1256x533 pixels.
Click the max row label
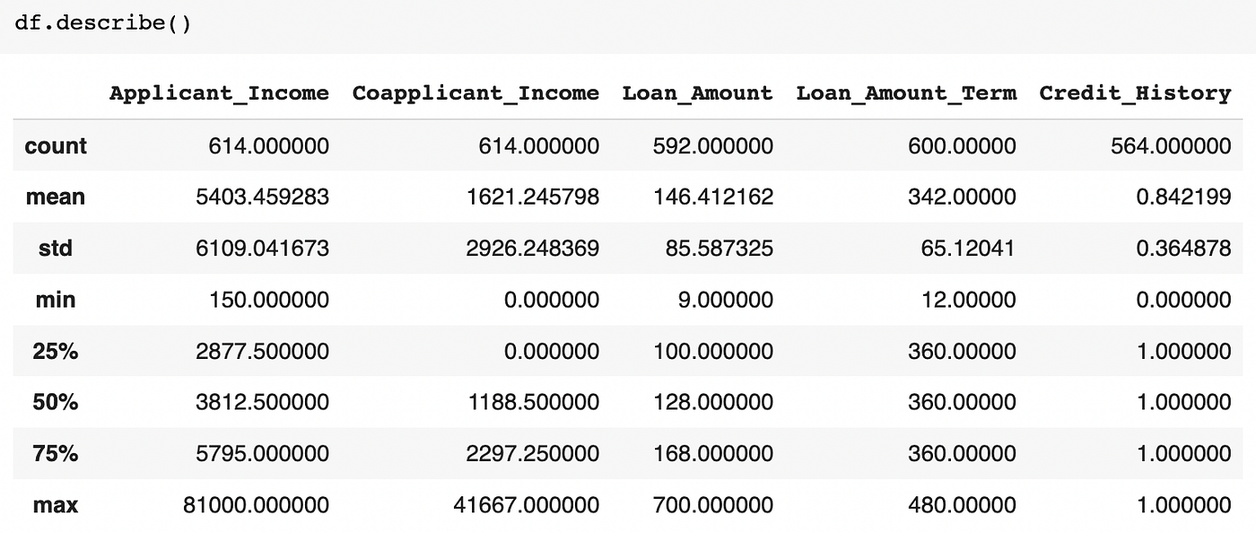[56, 505]
